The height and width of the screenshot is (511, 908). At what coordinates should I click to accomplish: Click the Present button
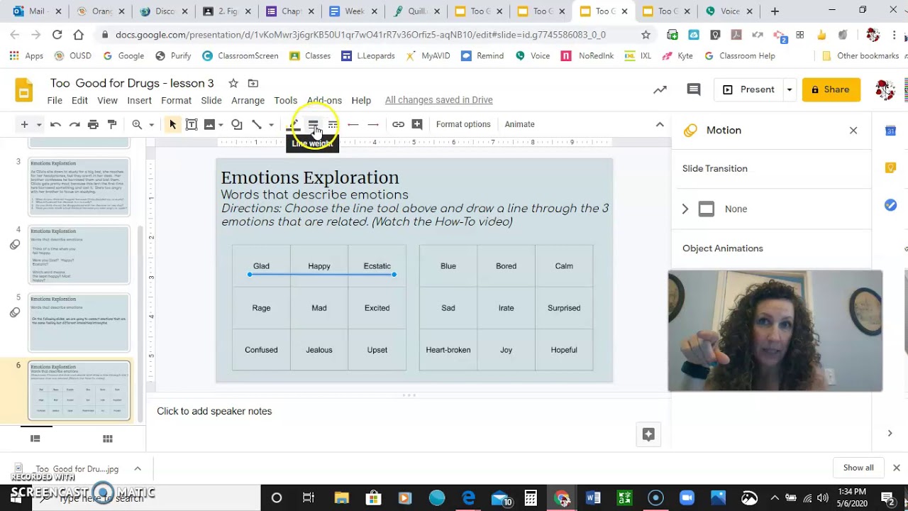(748, 89)
